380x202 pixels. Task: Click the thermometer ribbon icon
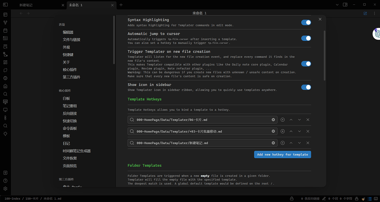pyautogui.click(x=6, y=118)
